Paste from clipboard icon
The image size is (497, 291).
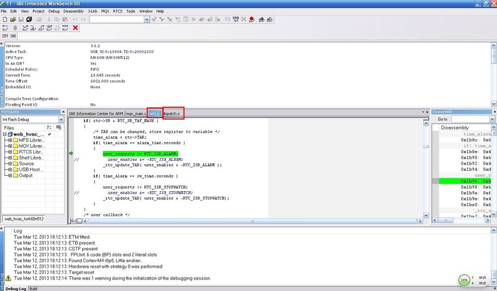point(65,19)
